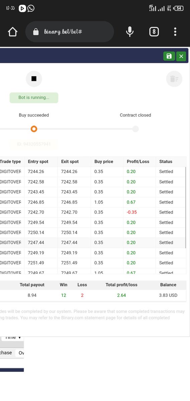Tap the binary.bot/bot# address bar
Image resolution: width=190 pixels, height=401 pixels.
pos(70,32)
